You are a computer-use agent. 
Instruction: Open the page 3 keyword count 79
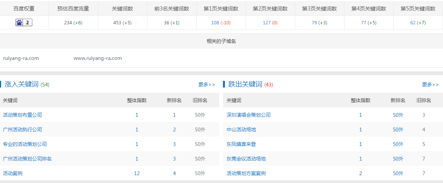[314, 23]
